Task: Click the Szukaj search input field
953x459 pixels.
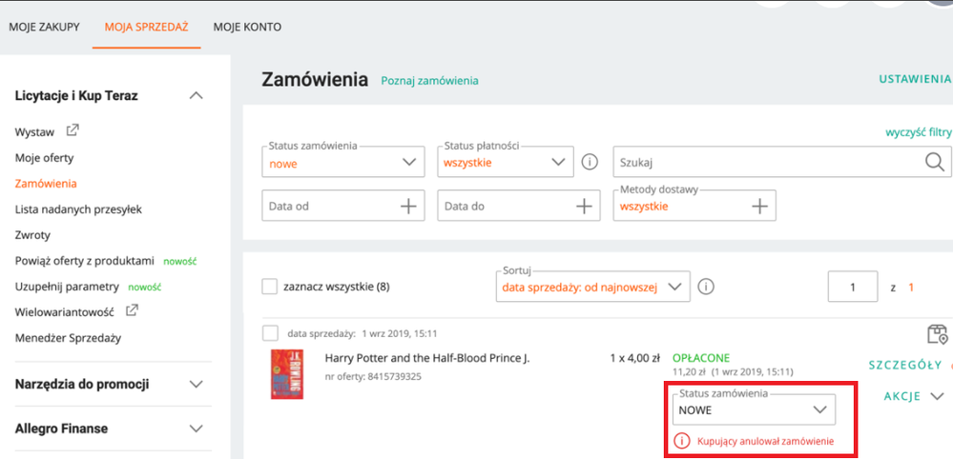Action: (x=768, y=162)
